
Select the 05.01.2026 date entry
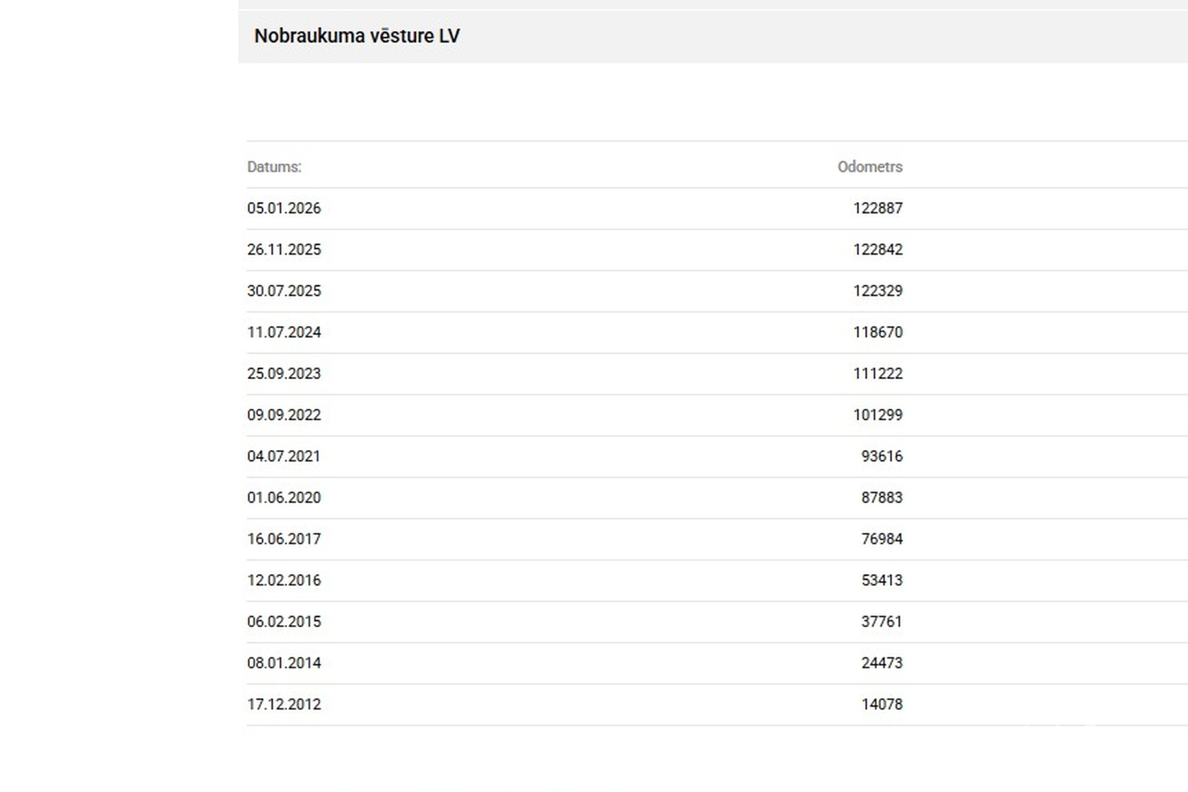click(x=284, y=208)
